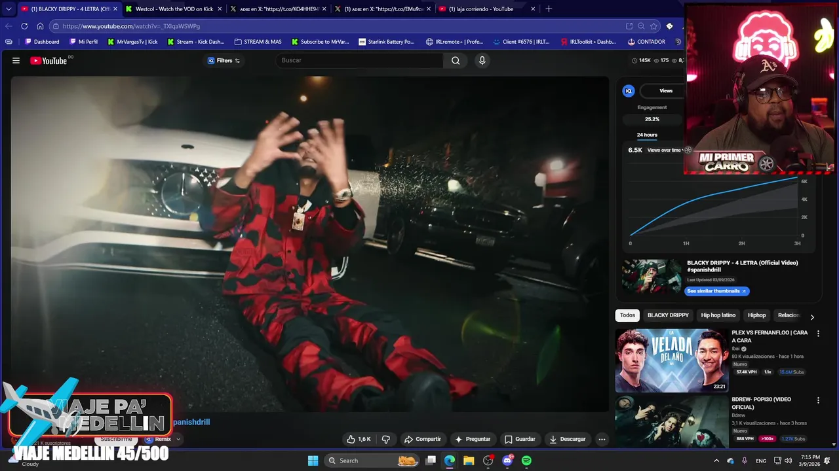
Task: Switch to Westcol Kick VOD tab
Action: [174, 9]
